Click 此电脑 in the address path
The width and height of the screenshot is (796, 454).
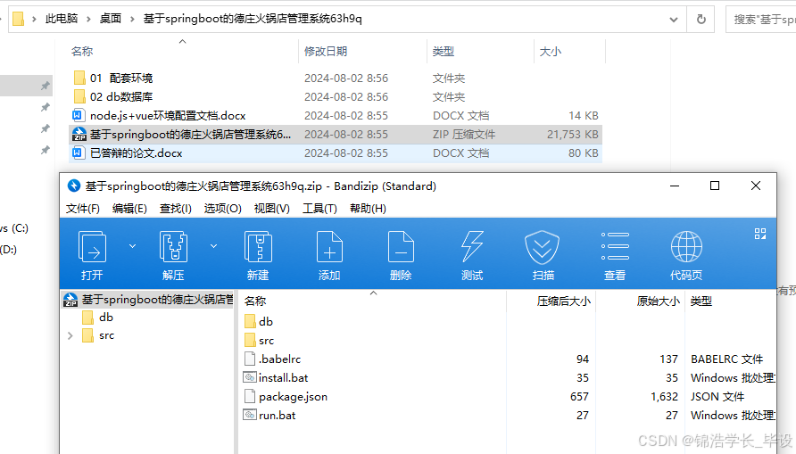coord(62,19)
